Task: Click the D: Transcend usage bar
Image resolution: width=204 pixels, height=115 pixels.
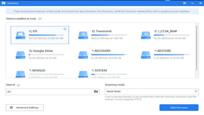Action: (x=109, y=35)
